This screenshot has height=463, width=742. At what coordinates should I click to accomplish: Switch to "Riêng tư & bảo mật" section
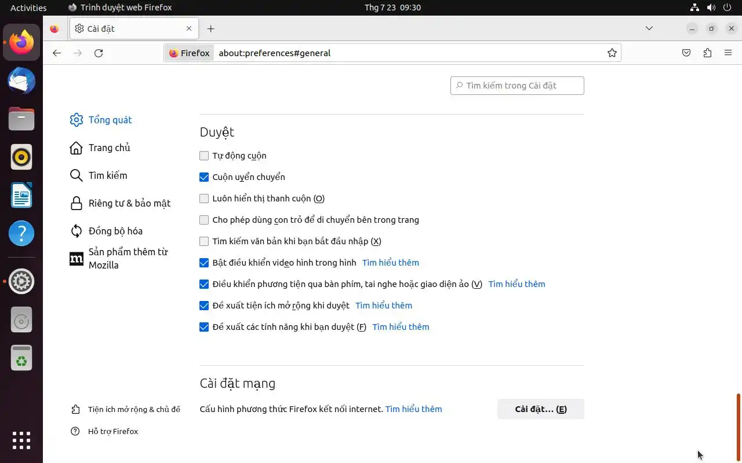coord(129,203)
